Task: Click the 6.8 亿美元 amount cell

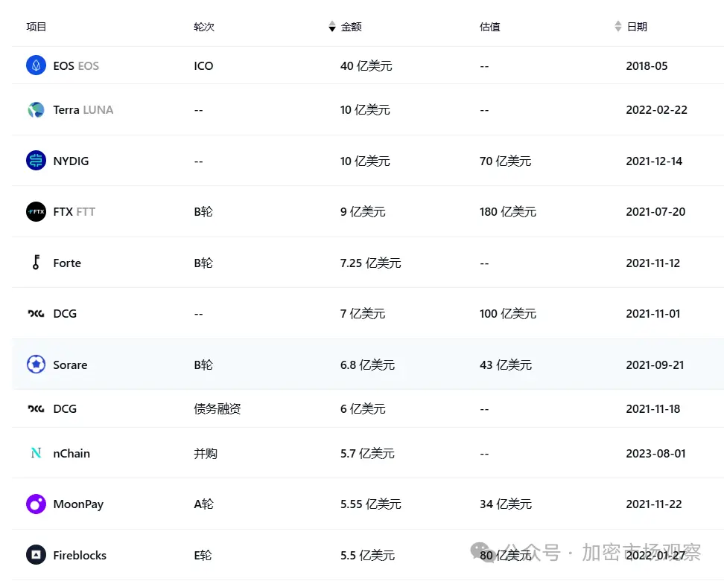Action: tap(367, 365)
